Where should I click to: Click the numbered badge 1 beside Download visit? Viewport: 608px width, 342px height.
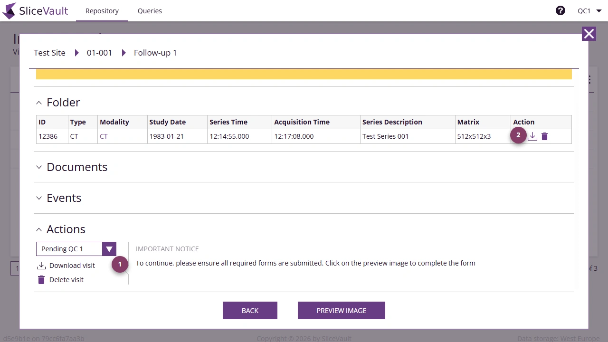point(120,265)
